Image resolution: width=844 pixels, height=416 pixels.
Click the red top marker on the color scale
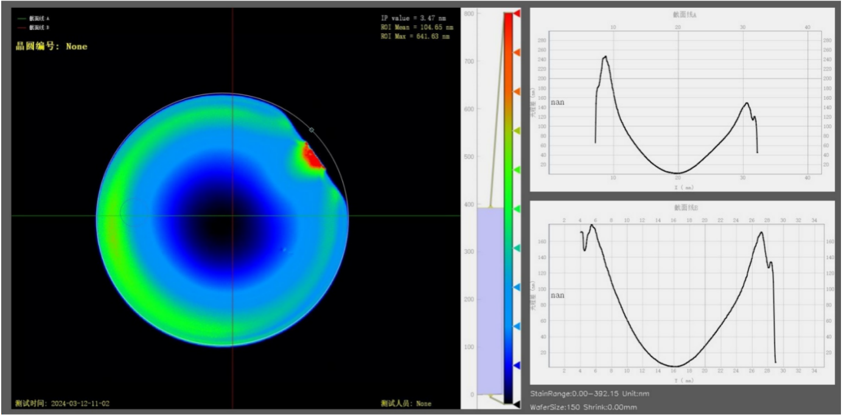coord(517,13)
